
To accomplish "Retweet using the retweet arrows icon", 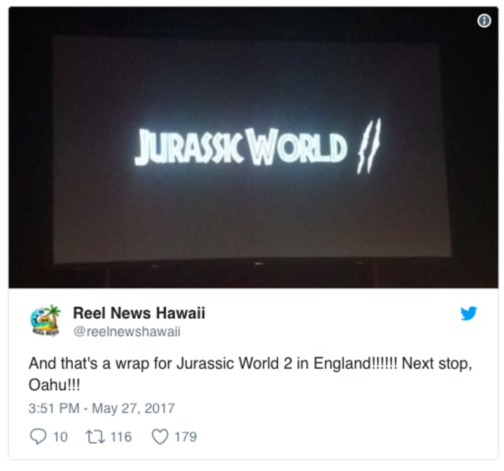I will point(94,437).
